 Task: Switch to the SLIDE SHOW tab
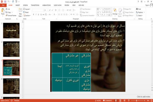[58, 5]
